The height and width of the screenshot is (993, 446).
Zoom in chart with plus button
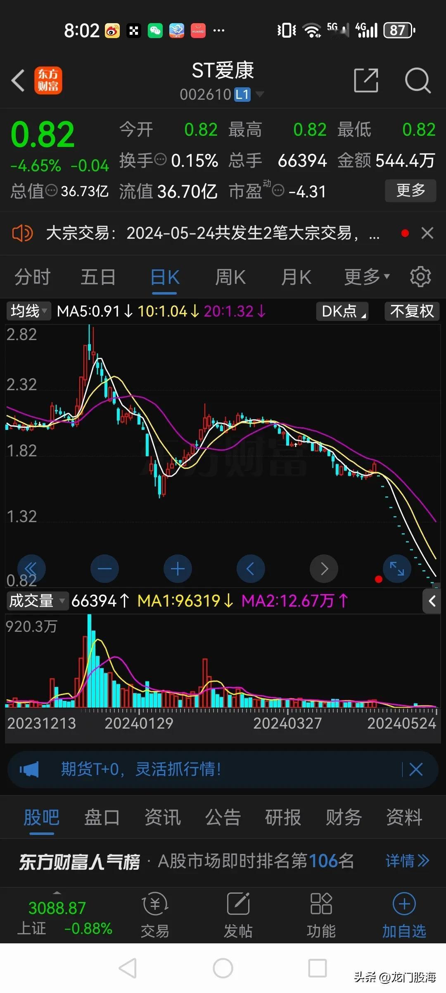pyautogui.click(x=178, y=568)
